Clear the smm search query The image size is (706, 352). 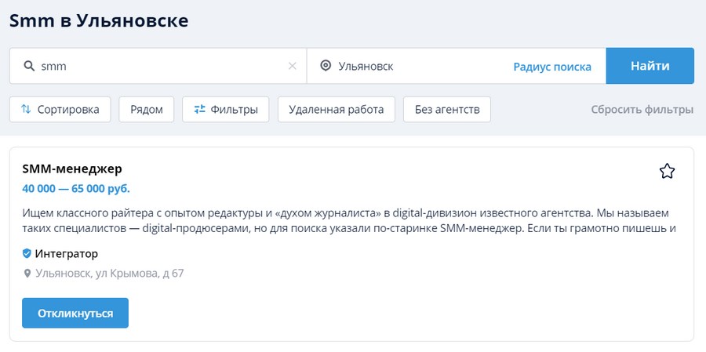293,66
